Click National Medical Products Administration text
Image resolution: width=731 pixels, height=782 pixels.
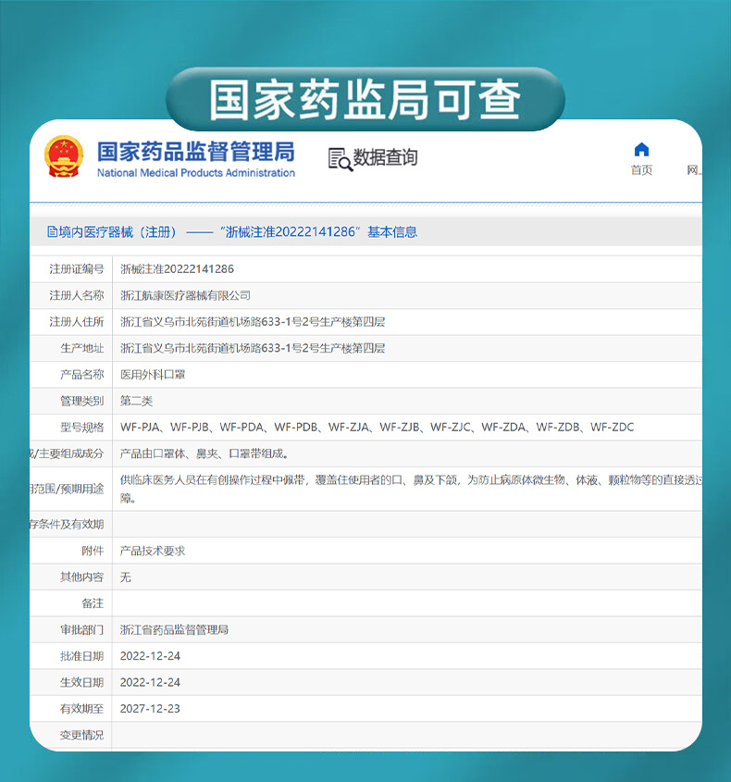click(196, 173)
